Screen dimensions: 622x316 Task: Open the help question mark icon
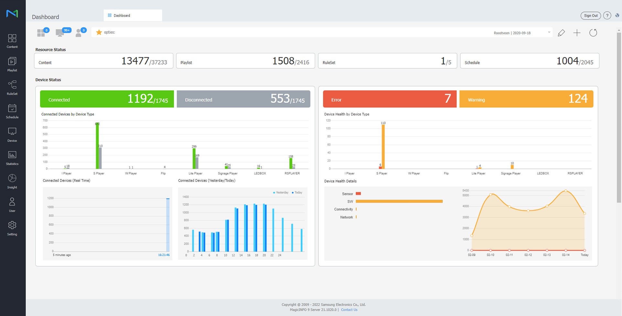pos(607,15)
